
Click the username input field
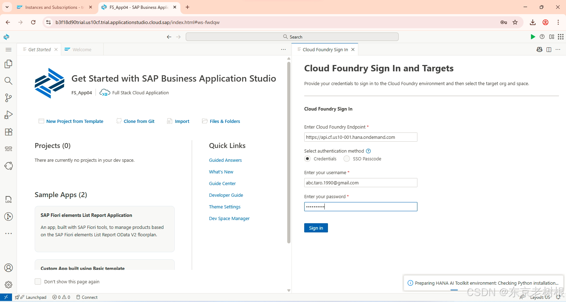361,183
